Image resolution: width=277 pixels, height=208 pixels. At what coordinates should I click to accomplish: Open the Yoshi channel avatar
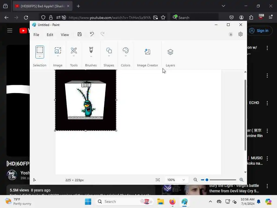pos(12,175)
